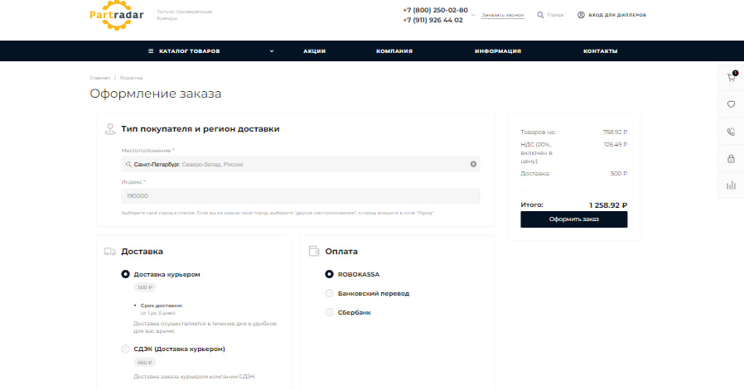Select Сбербанк payment method
744x390 pixels.
click(329, 312)
